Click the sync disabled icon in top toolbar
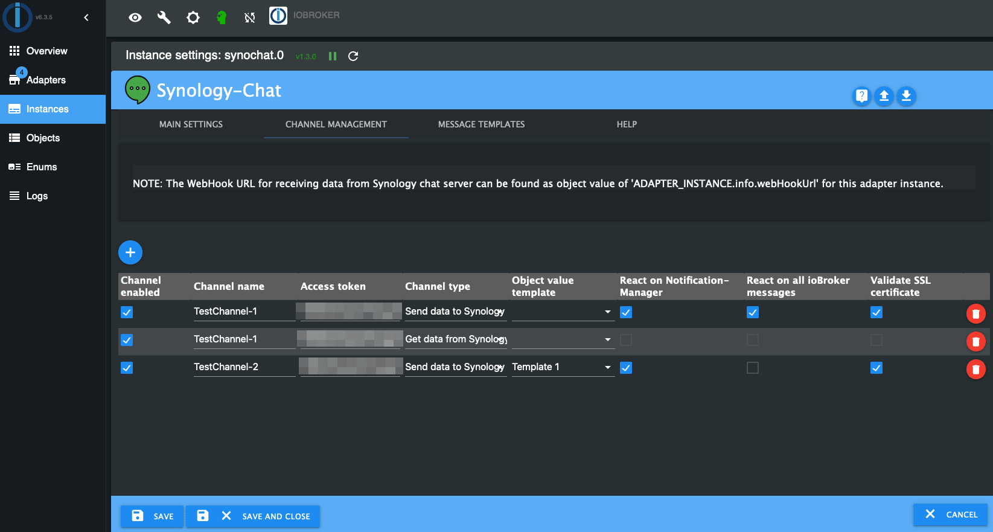Screen dimensions: 993x532 click(x=250, y=18)
